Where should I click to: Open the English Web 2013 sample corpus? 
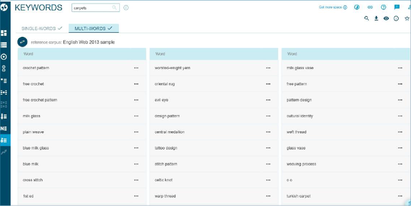pos(89,42)
